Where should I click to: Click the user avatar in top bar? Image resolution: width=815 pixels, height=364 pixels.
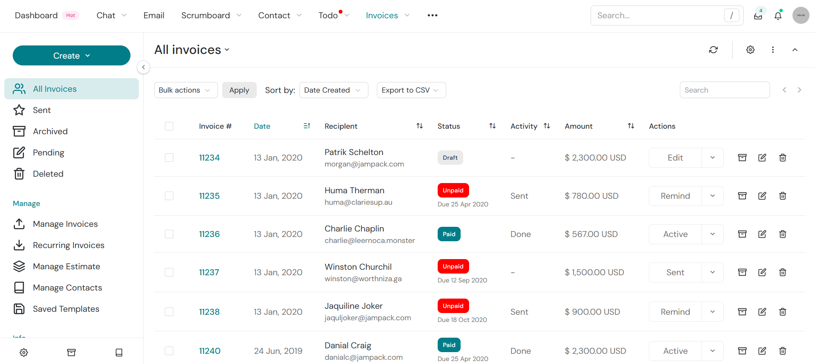point(801,15)
